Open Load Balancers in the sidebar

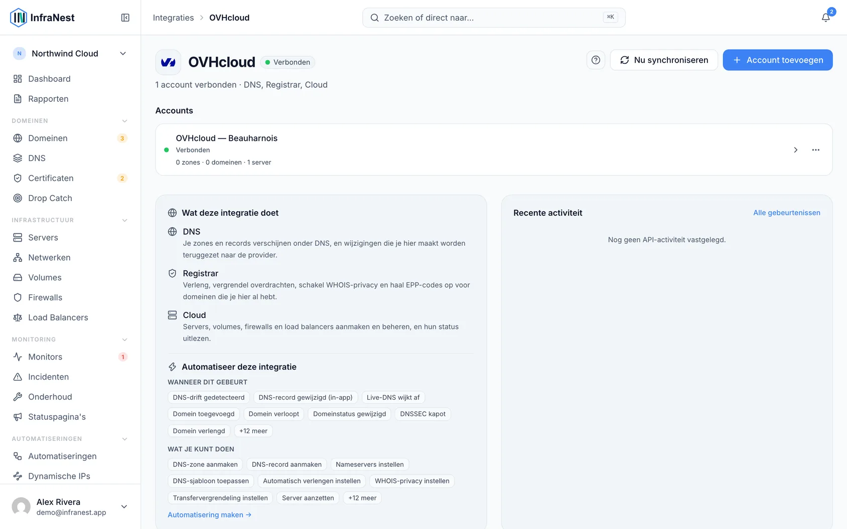pos(70,317)
